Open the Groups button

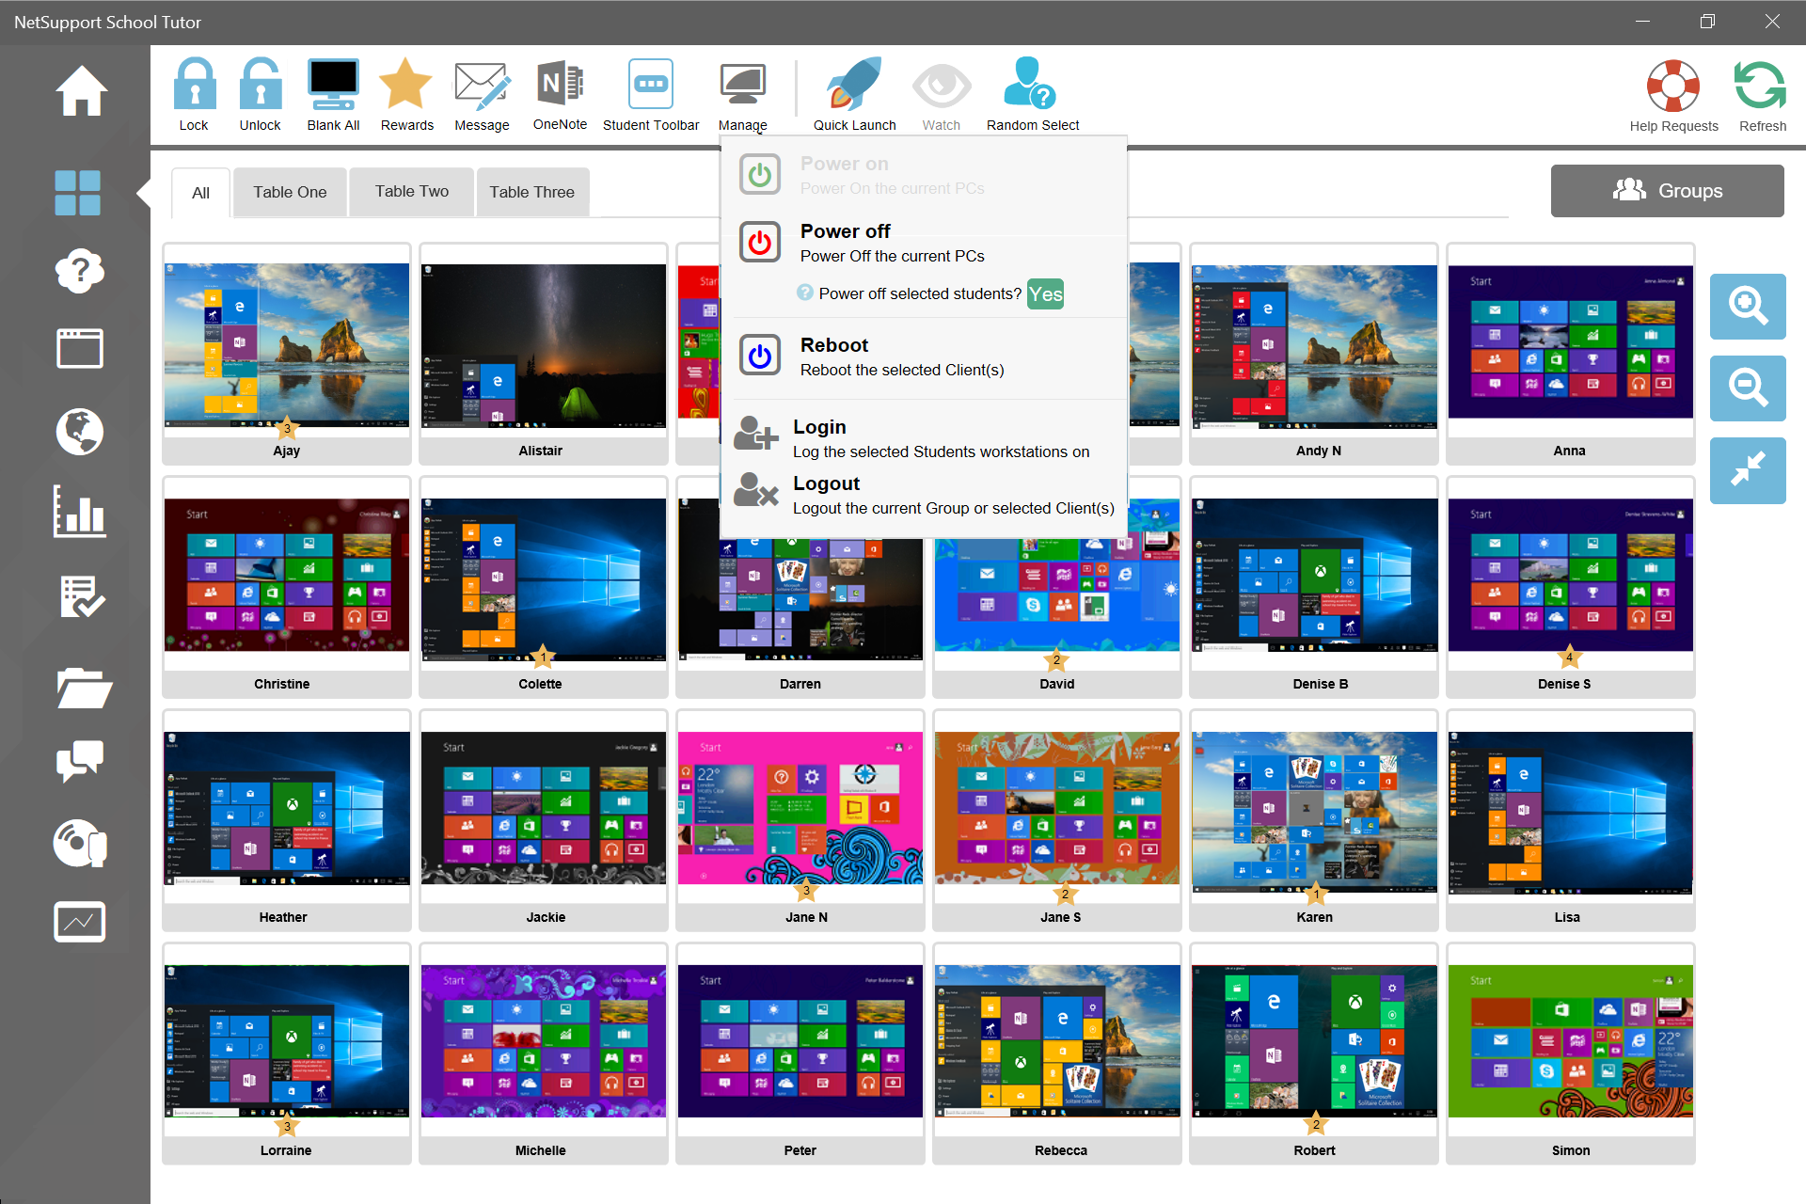pyautogui.click(x=1667, y=191)
